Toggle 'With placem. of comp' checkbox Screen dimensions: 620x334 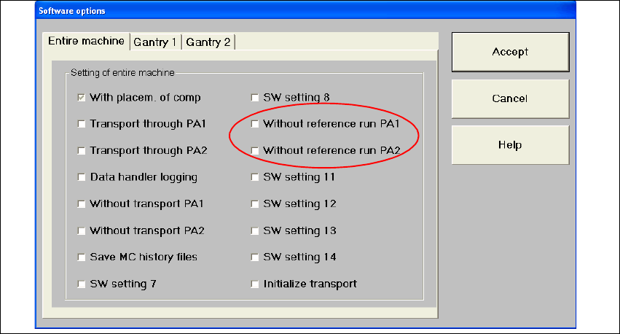pos(82,97)
